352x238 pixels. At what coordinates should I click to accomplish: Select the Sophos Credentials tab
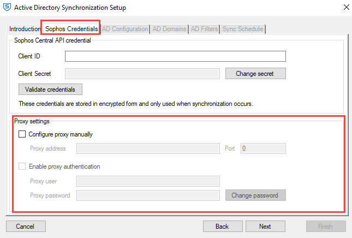(71, 29)
